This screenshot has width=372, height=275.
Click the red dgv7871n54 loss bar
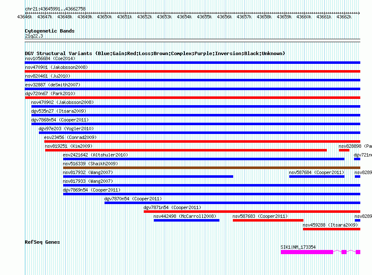tap(252, 212)
